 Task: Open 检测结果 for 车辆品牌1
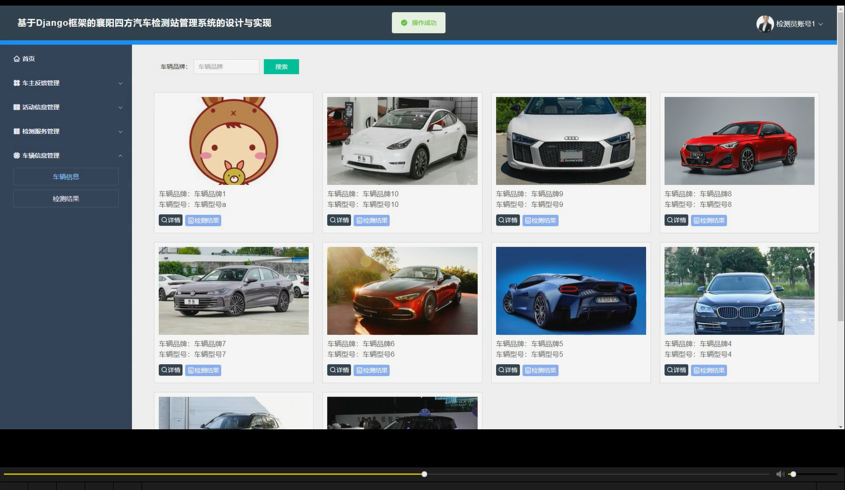click(x=203, y=220)
